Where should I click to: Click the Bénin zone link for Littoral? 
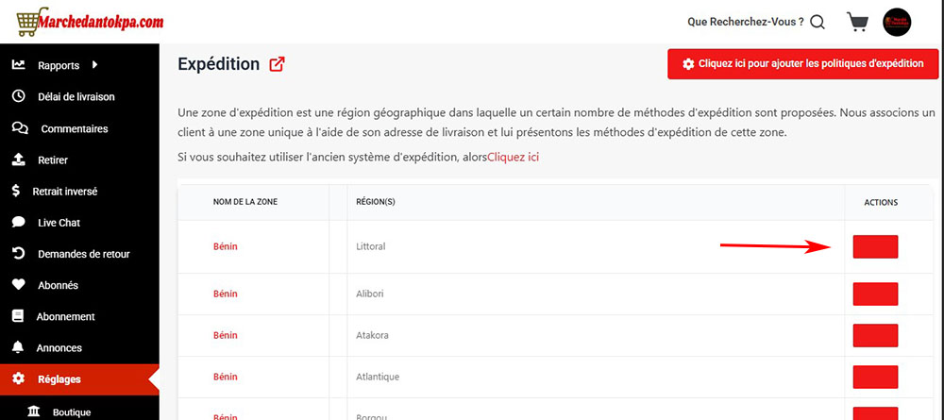[226, 246]
